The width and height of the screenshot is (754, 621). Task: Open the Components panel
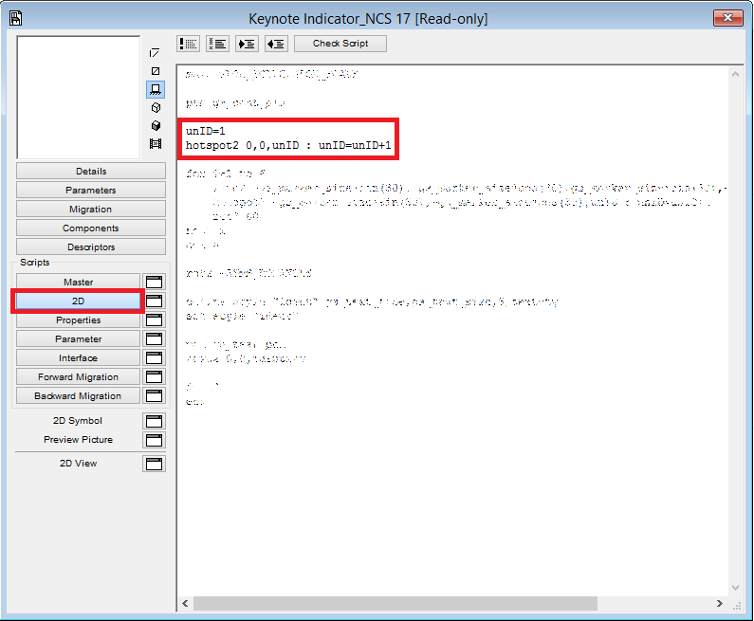pyautogui.click(x=91, y=228)
